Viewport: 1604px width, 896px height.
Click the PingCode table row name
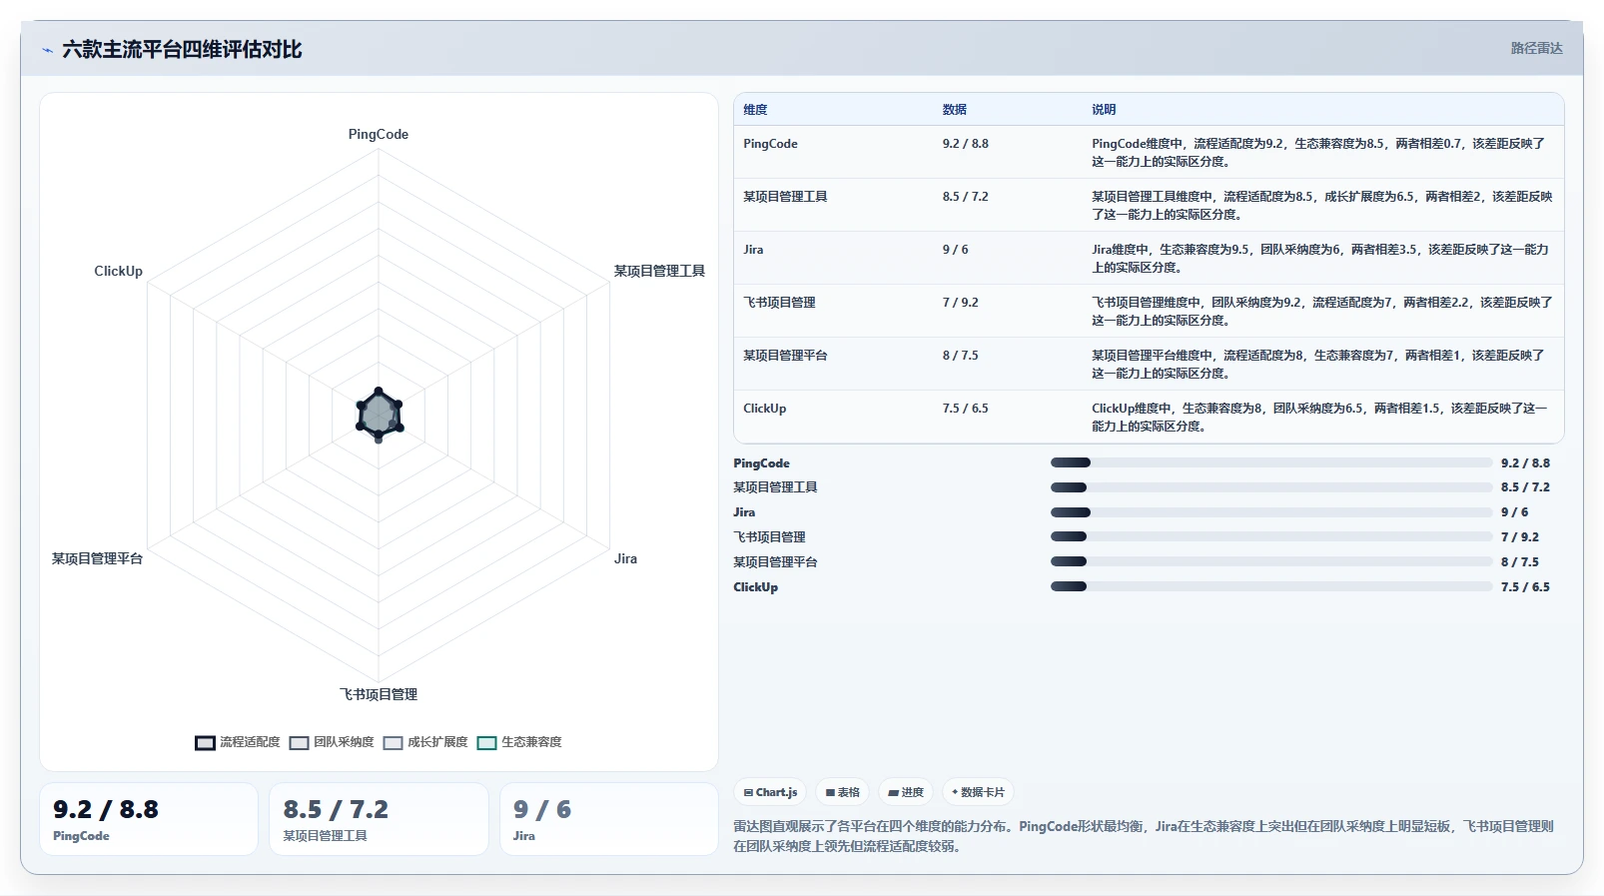(x=770, y=144)
